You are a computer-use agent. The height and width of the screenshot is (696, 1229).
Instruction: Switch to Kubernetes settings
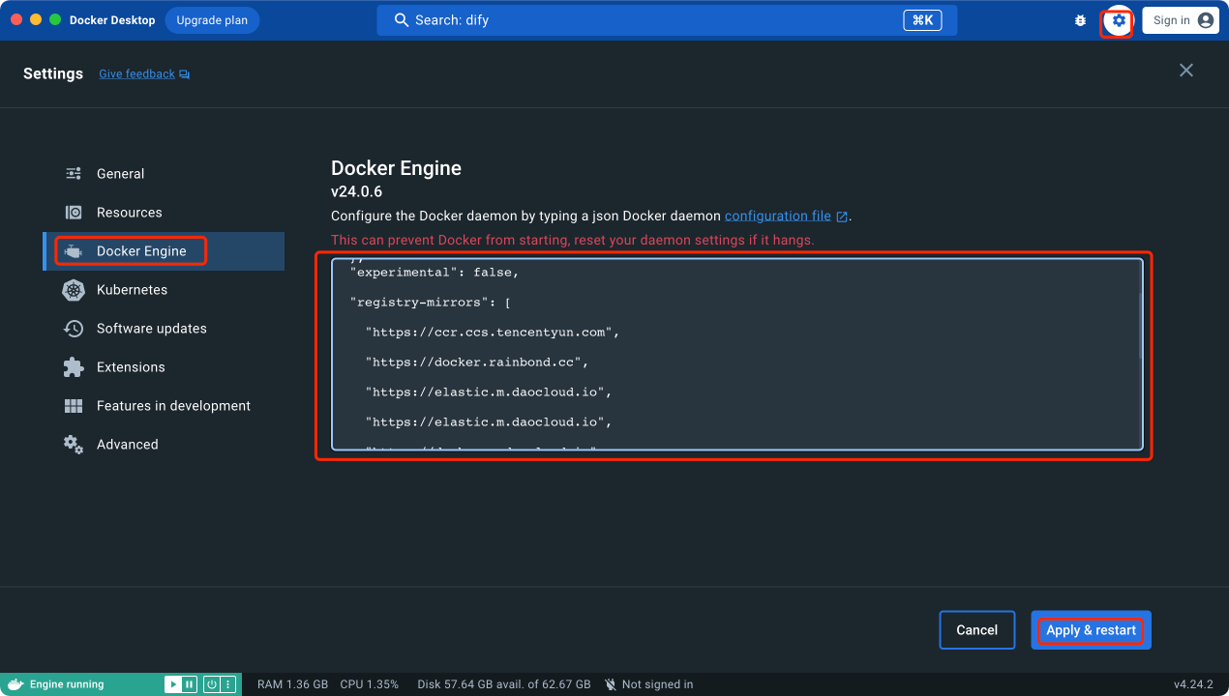(x=164, y=290)
